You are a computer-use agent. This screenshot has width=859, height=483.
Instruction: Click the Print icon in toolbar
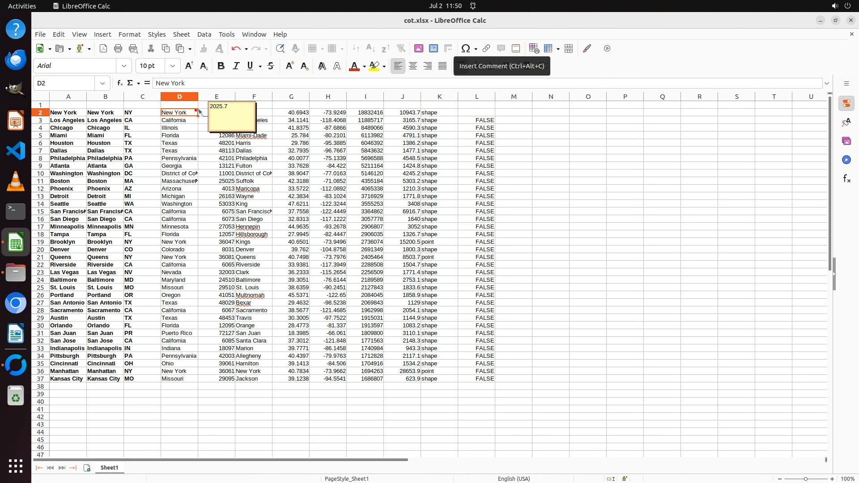[x=118, y=49]
